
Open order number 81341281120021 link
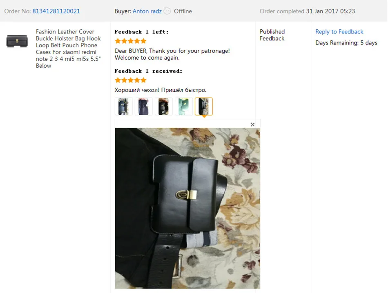point(56,11)
